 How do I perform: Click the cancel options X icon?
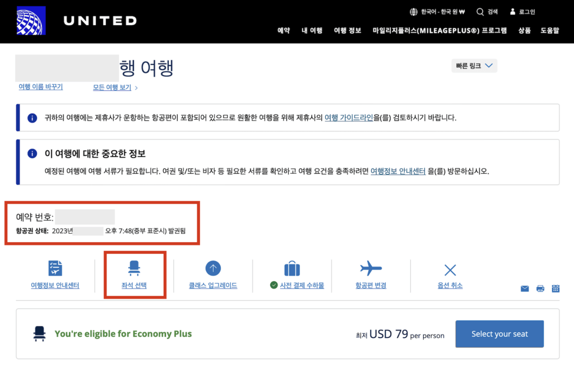click(450, 270)
